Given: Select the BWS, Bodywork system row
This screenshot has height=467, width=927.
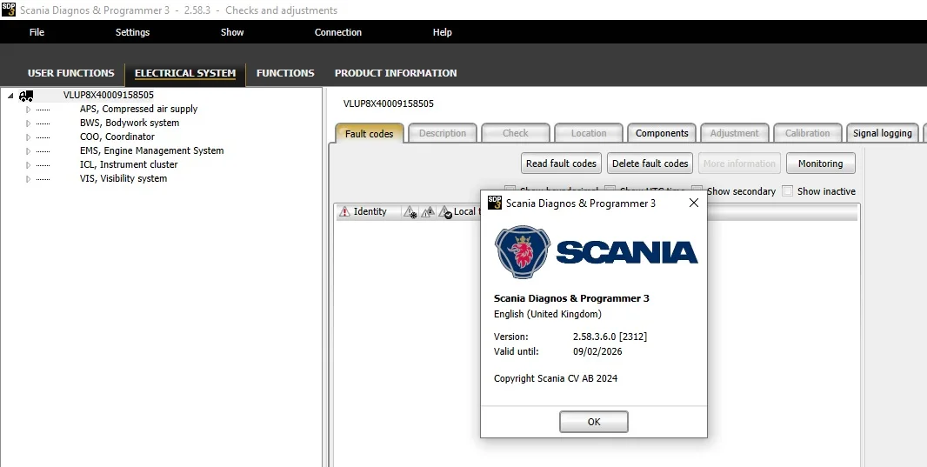Looking at the screenshot, I should [x=130, y=123].
